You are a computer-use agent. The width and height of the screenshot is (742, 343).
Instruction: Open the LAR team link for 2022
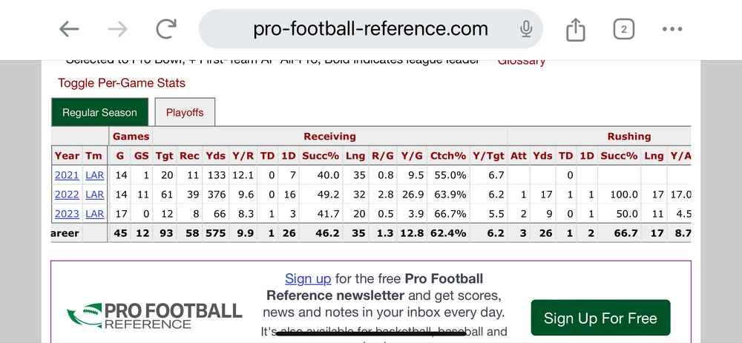click(x=94, y=195)
